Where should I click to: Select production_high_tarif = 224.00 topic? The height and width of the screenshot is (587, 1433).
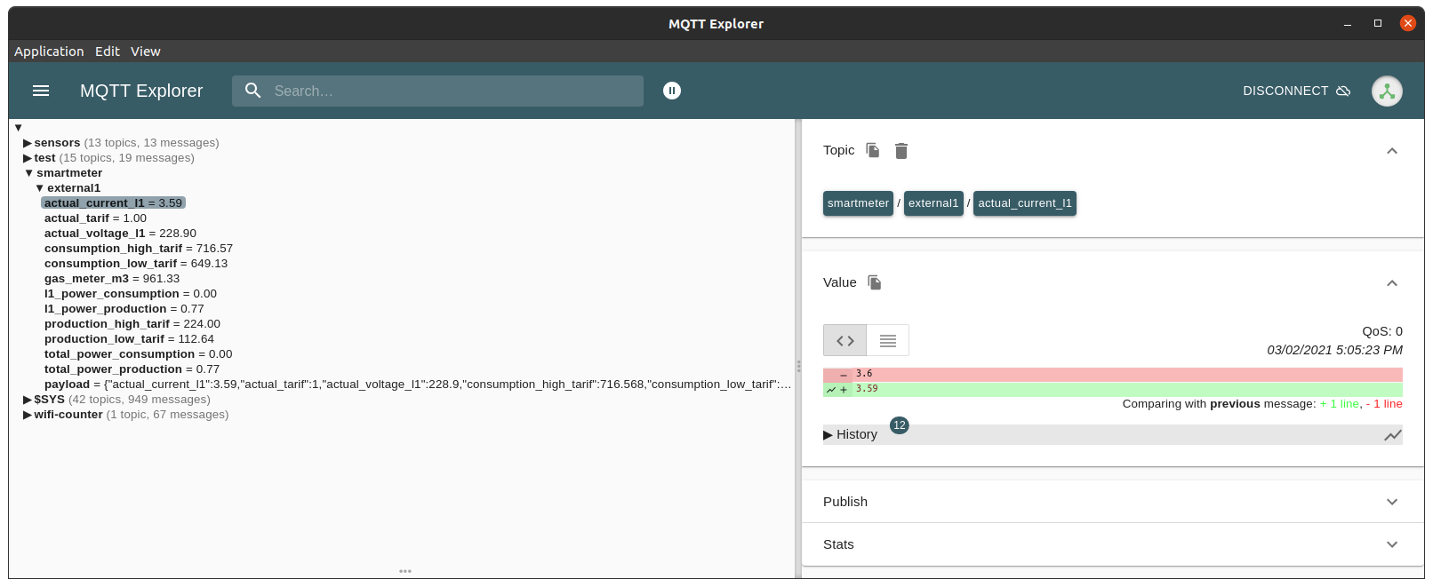132,324
